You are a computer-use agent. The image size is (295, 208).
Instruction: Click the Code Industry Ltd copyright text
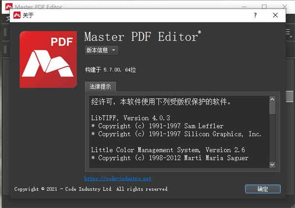tap(91, 189)
